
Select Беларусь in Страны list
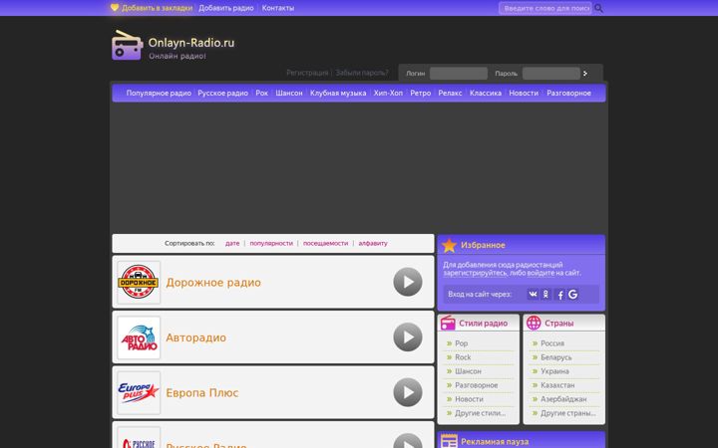(x=555, y=357)
